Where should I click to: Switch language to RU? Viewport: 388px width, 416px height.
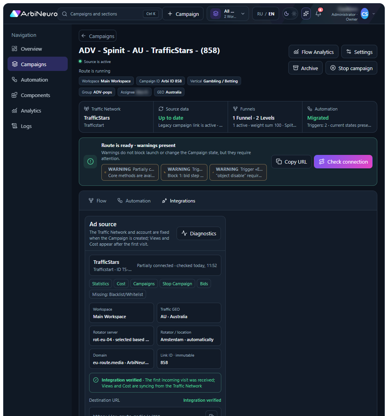260,14
